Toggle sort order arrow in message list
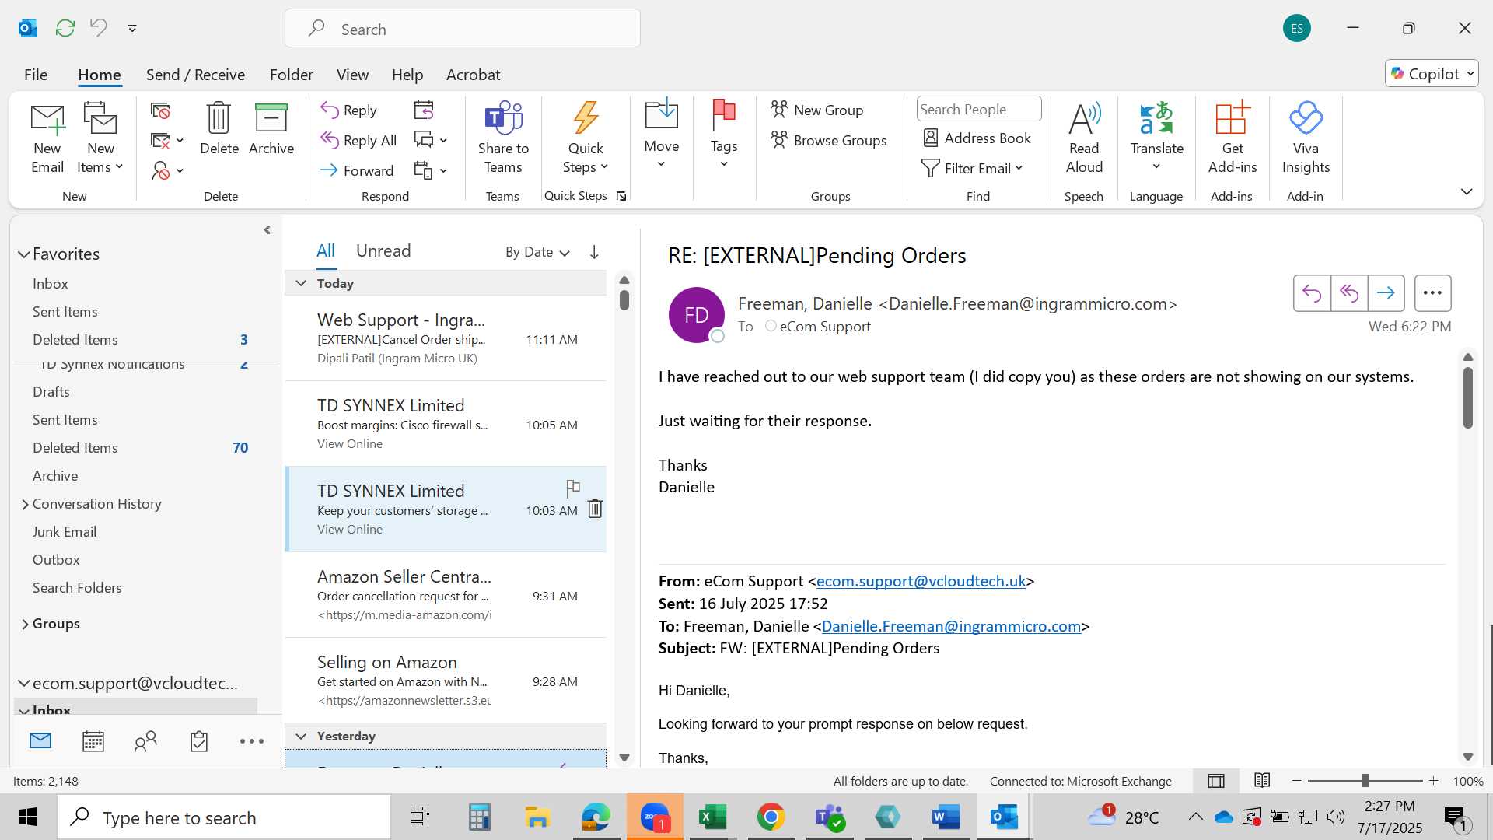Image resolution: width=1493 pixels, height=840 pixels. click(x=594, y=252)
